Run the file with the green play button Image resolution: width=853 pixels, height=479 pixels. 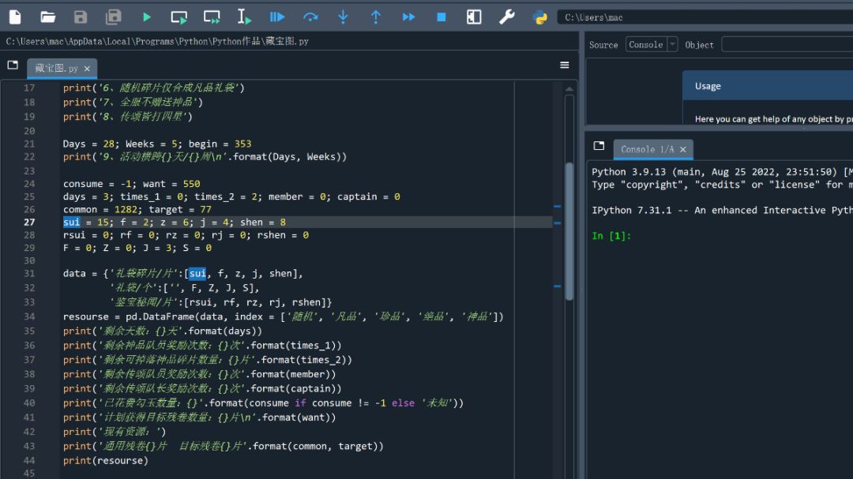(x=147, y=17)
